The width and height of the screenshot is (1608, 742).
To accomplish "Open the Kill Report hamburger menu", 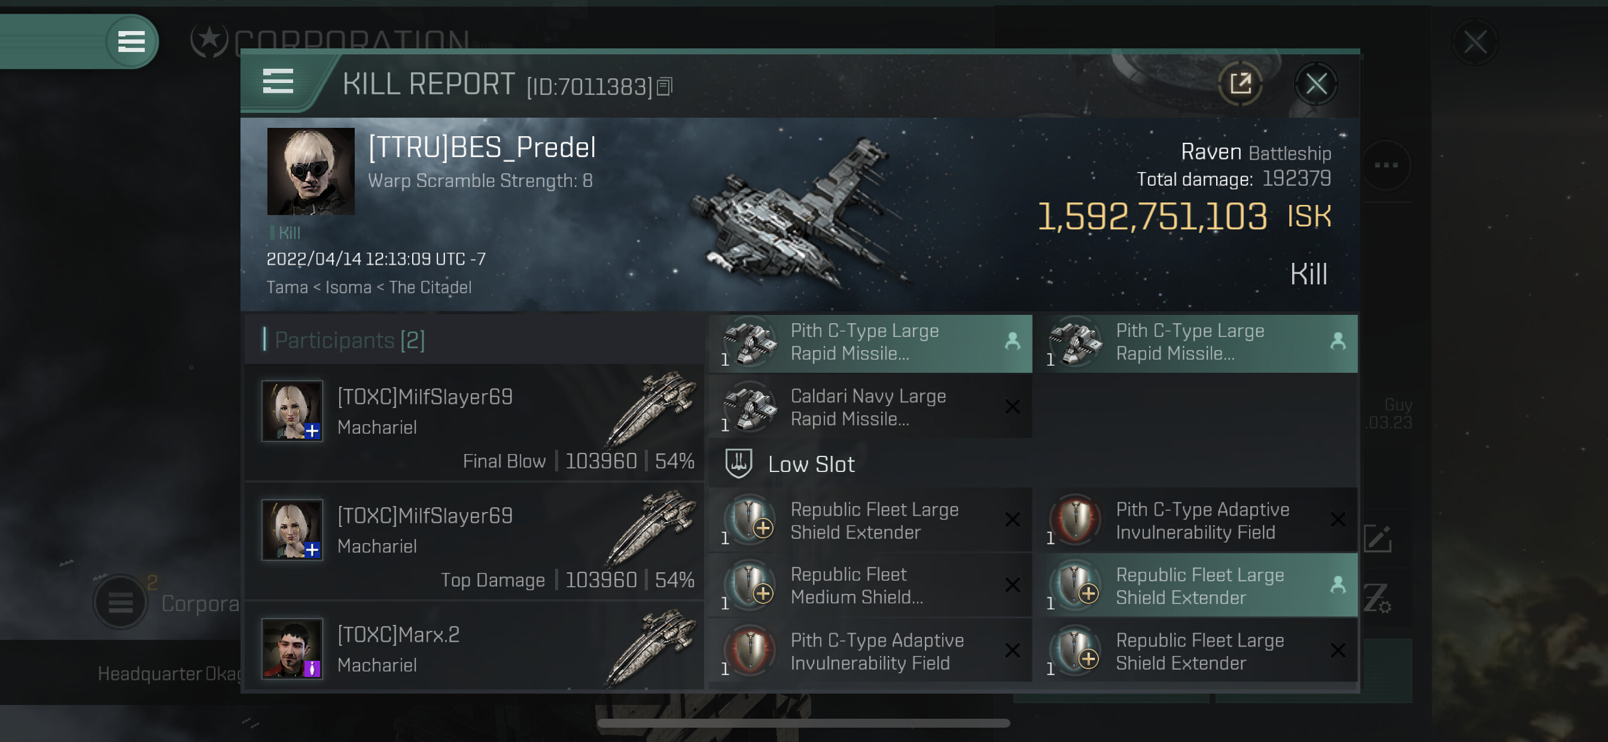I will [x=278, y=82].
